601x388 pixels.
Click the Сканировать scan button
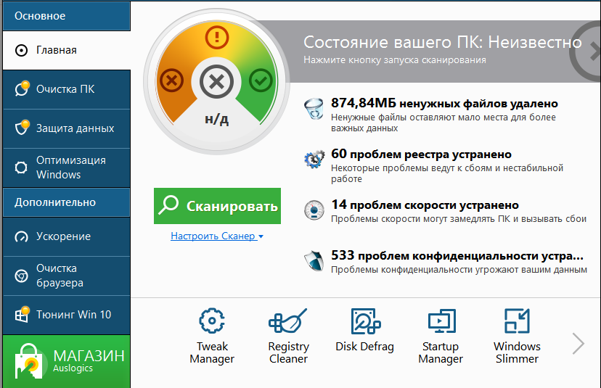pos(217,206)
